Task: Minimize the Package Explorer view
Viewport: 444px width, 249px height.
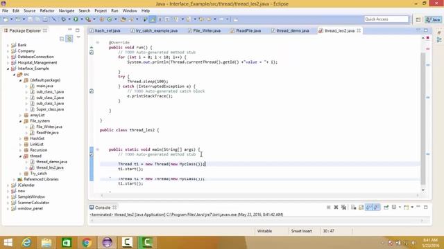Action: pos(70,30)
